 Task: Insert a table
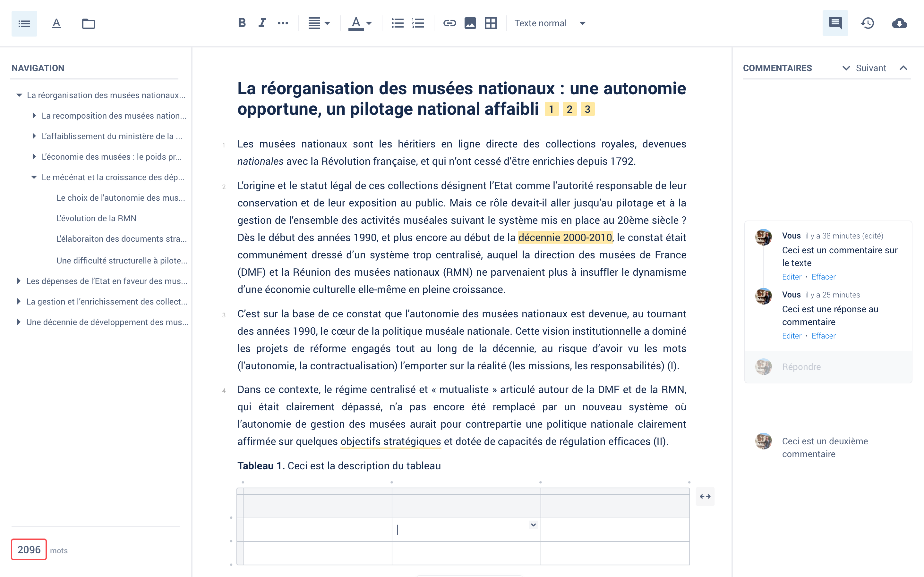click(x=491, y=23)
